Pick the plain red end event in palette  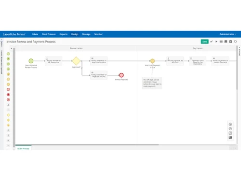coord(8,89)
